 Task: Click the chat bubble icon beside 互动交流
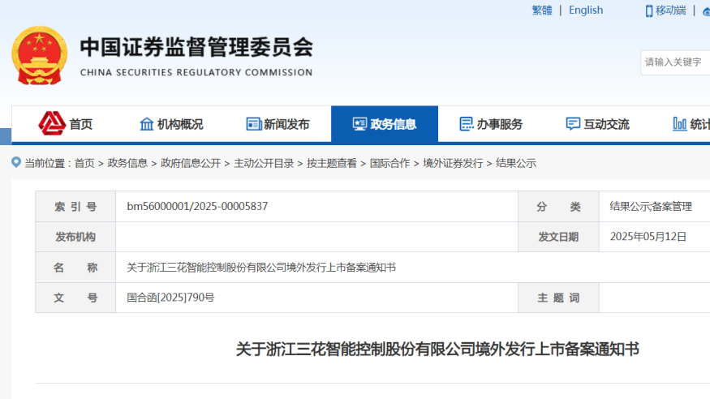tap(573, 124)
